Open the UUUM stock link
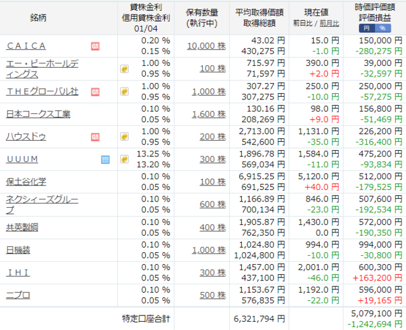 tap(22, 160)
